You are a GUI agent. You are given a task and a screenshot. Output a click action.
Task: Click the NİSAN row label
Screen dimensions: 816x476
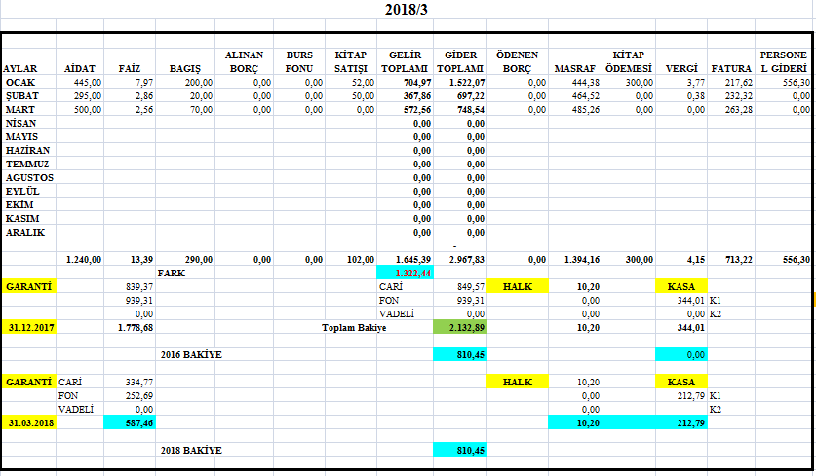coord(21,124)
